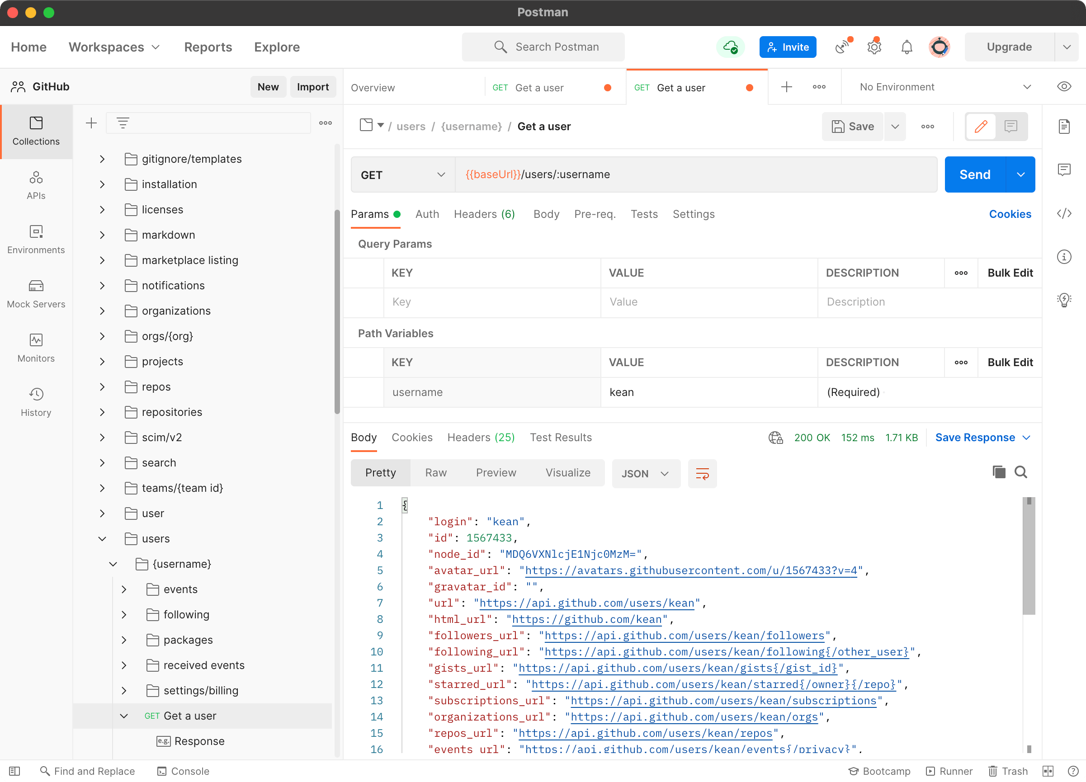Screen dimensions: 1086x782
Task: Create a new collection with plus icon
Action: [x=91, y=123]
